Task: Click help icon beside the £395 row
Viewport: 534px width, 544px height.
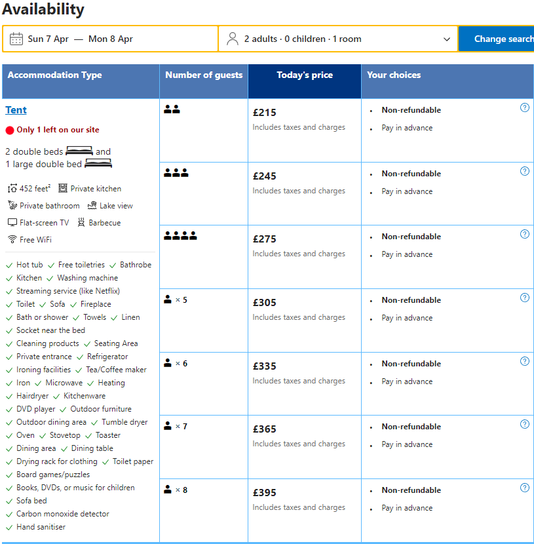Action: click(524, 488)
